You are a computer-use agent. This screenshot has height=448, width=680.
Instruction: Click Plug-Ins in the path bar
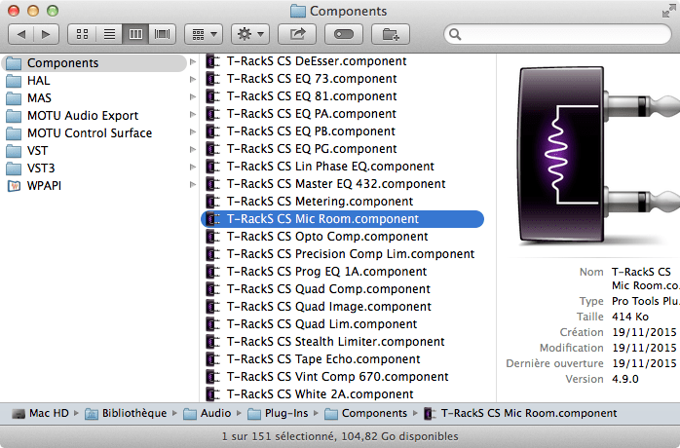point(283,413)
